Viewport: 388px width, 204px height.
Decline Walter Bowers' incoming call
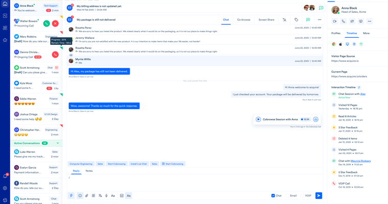pos(55,23)
